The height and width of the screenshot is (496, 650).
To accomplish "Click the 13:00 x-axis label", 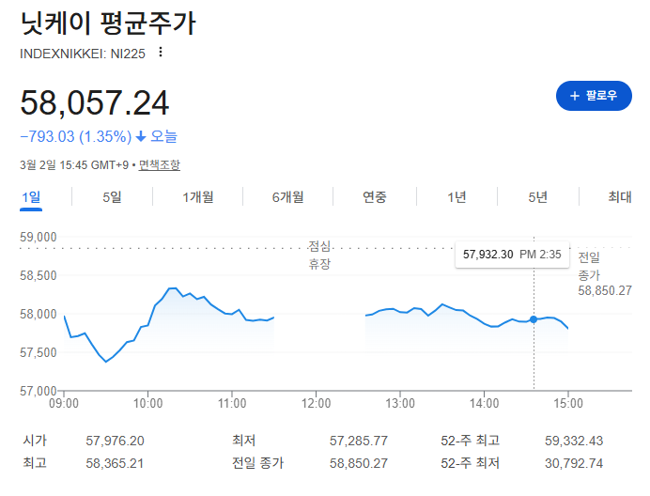I will (400, 403).
